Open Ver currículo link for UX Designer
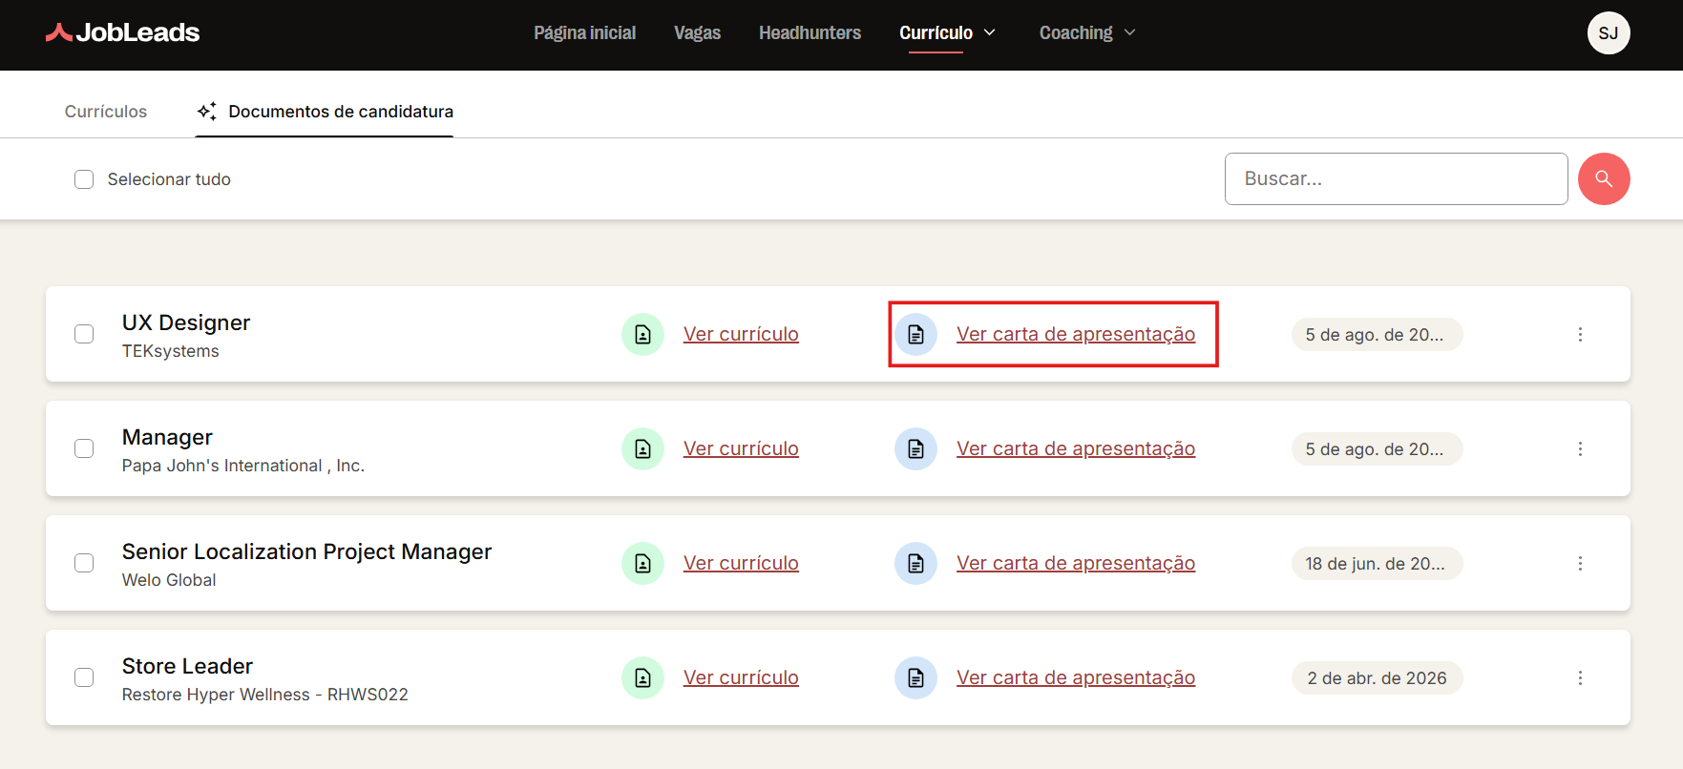The image size is (1683, 769). click(x=741, y=334)
